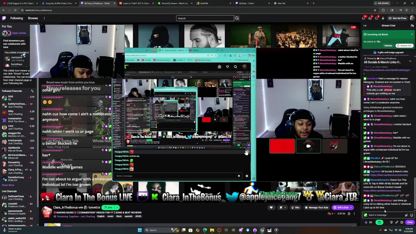Open the sword mod view icon

tap(396, 223)
